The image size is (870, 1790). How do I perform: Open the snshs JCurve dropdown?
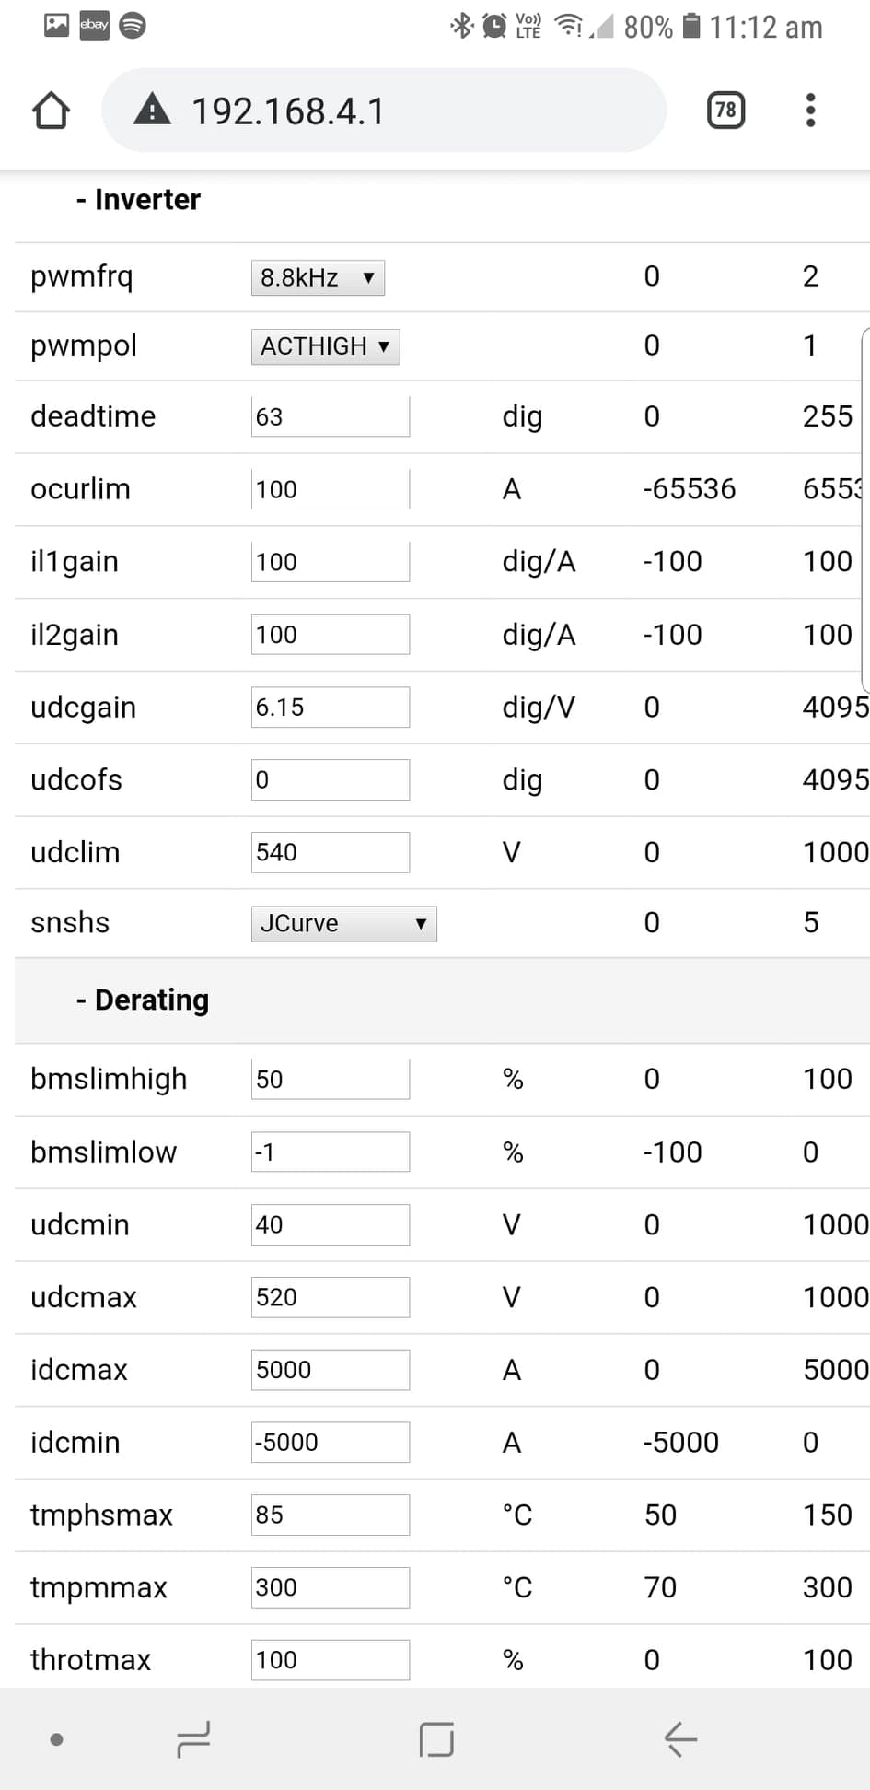coord(343,923)
